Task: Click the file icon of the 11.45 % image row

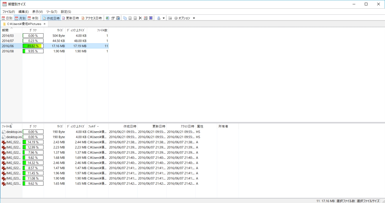Action: pyautogui.click(x=4, y=173)
